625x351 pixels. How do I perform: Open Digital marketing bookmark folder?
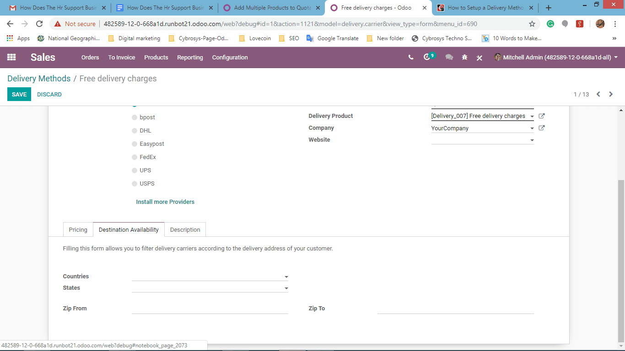tap(134, 38)
